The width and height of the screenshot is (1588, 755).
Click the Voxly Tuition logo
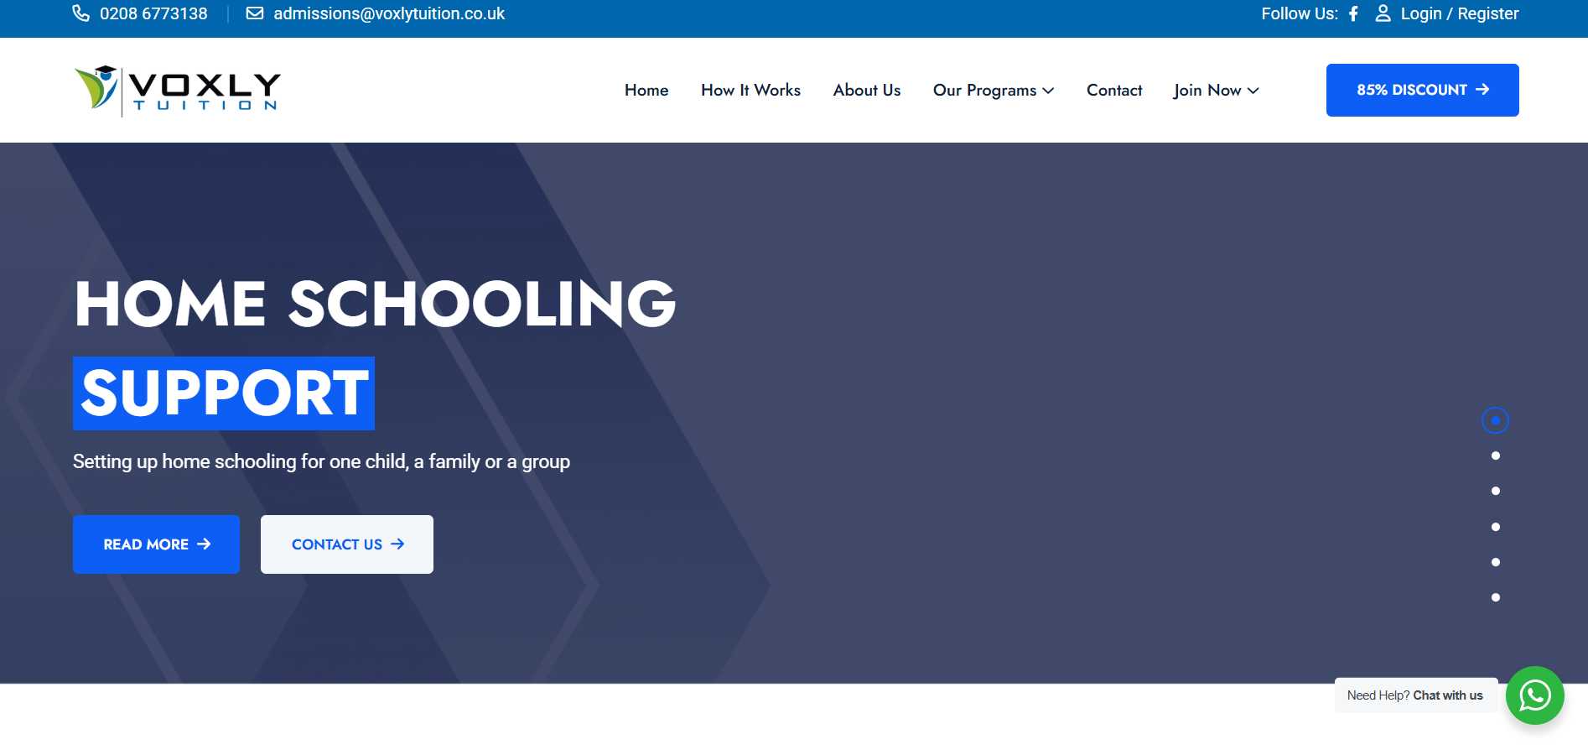[178, 90]
